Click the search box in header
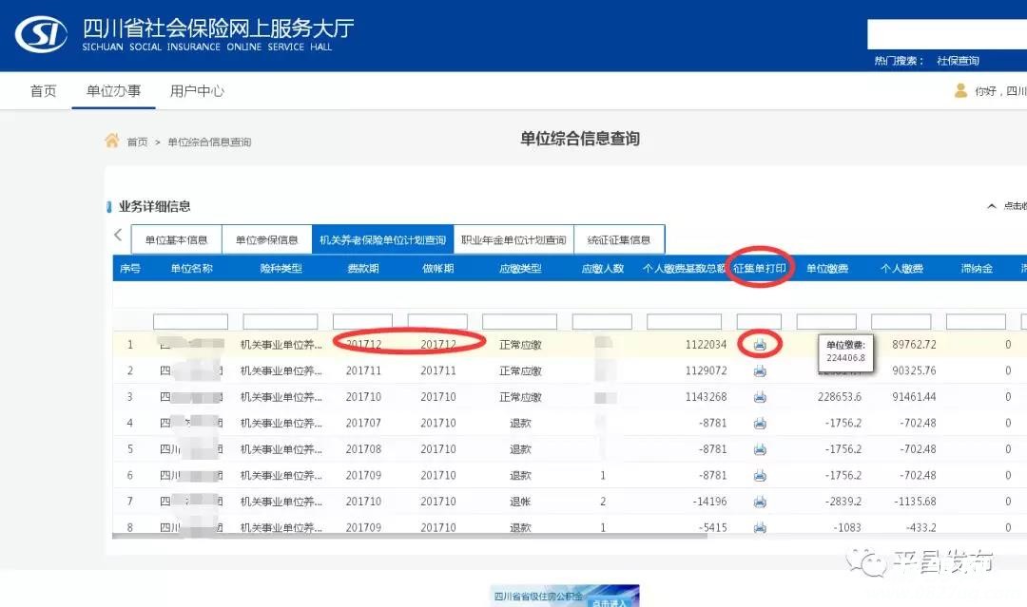 (x=947, y=34)
